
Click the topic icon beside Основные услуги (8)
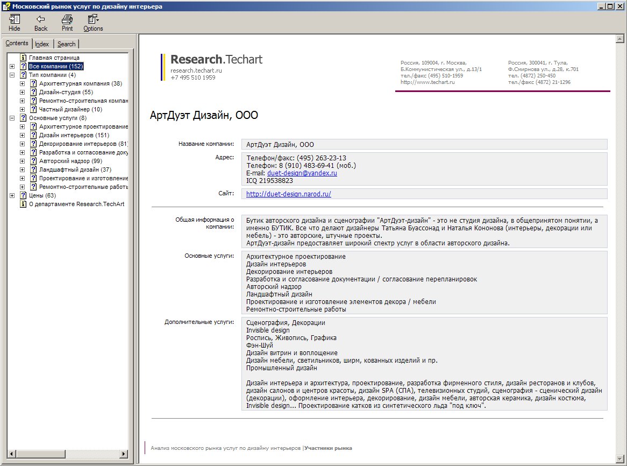[23, 118]
